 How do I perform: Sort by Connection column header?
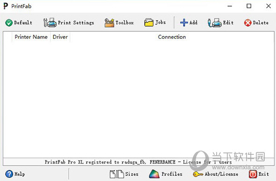172,37
